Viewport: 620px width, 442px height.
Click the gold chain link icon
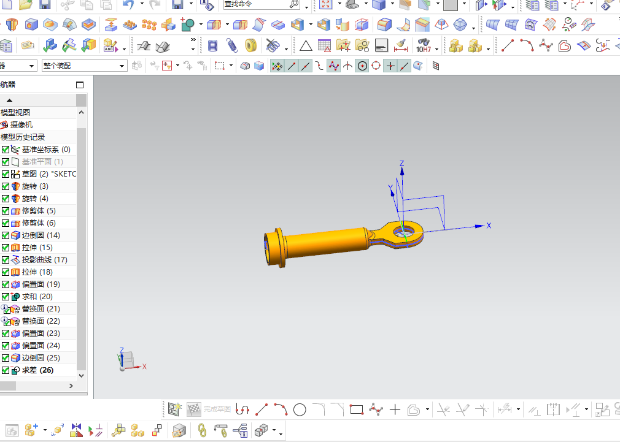click(202, 430)
